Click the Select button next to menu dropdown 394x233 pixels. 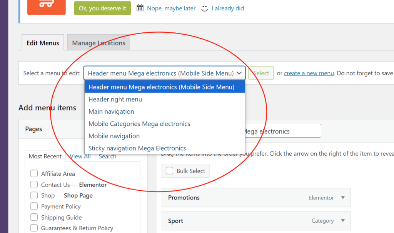[261, 73]
